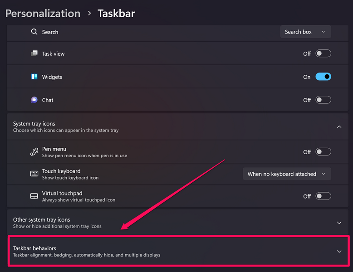
Task: Click the System tray icons header text
Action: [34, 124]
